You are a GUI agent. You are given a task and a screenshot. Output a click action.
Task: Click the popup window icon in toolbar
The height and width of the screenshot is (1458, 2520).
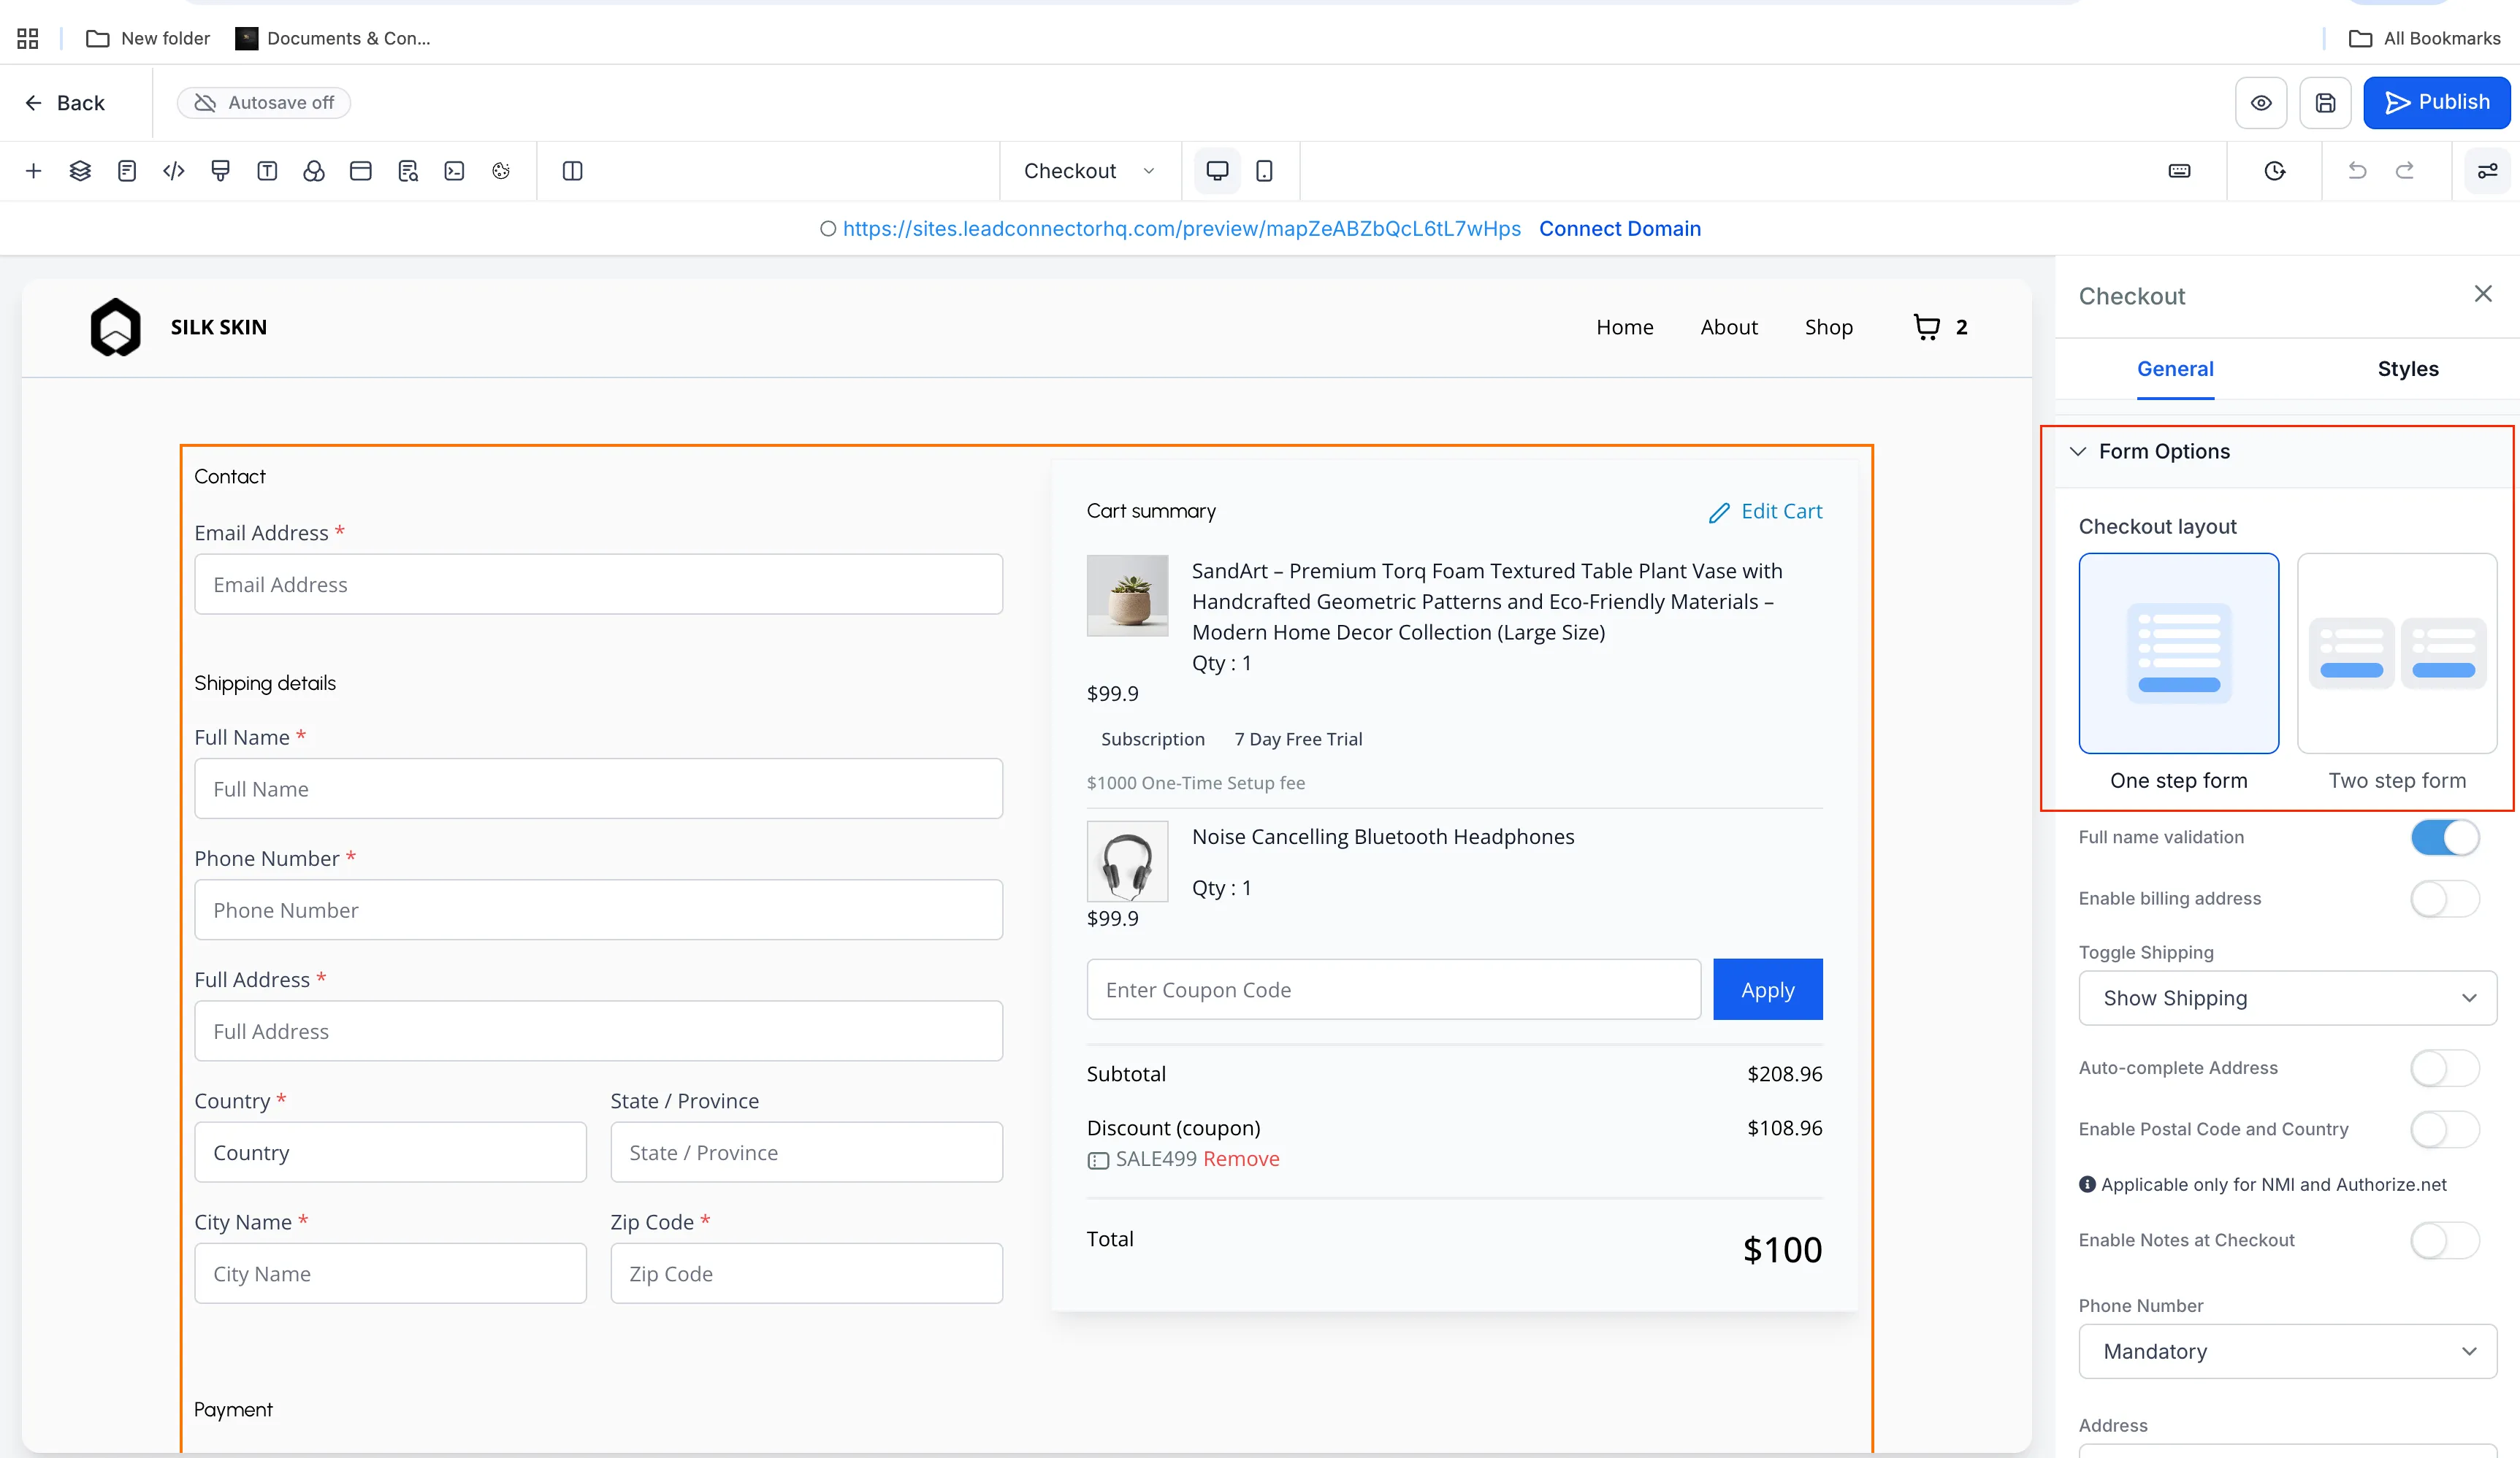point(361,171)
